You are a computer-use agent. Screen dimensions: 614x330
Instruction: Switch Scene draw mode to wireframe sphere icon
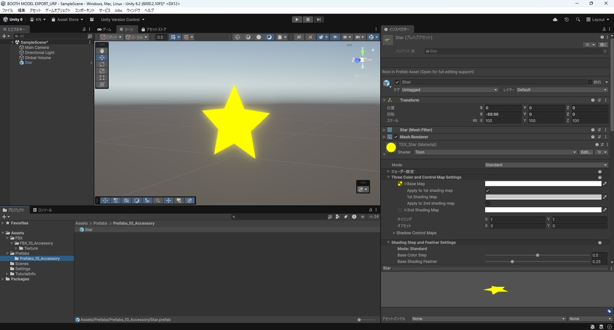(x=237, y=37)
